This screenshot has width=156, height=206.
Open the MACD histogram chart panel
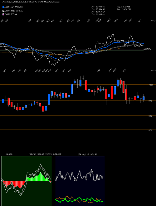click(x=27, y=181)
